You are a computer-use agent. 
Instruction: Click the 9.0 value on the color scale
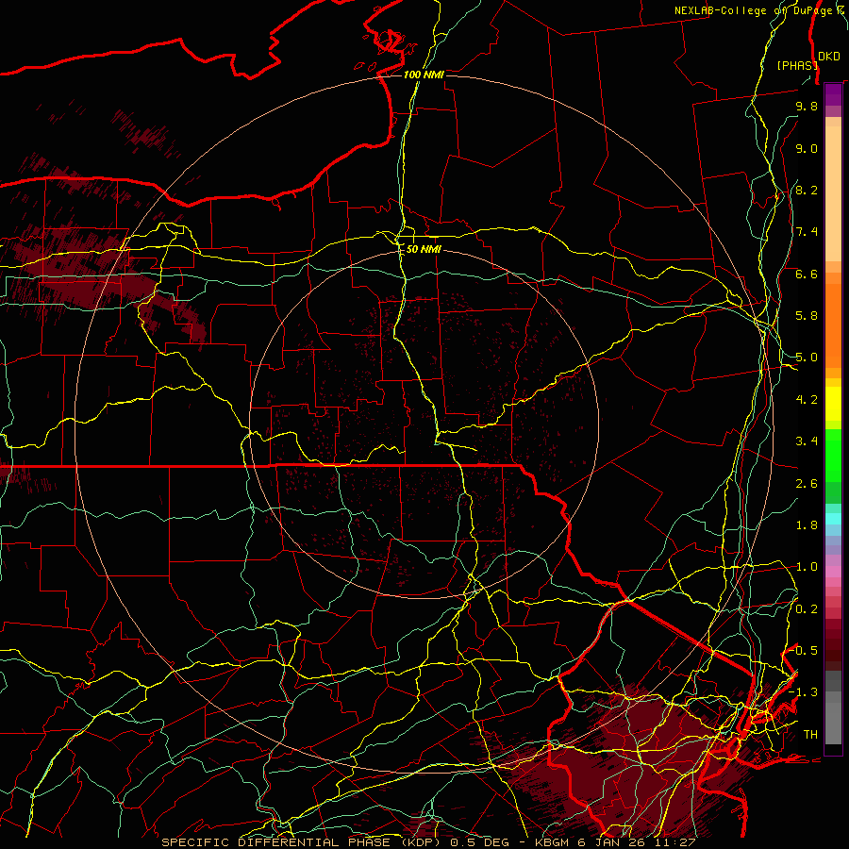pyautogui.click(x=807, y=148)
